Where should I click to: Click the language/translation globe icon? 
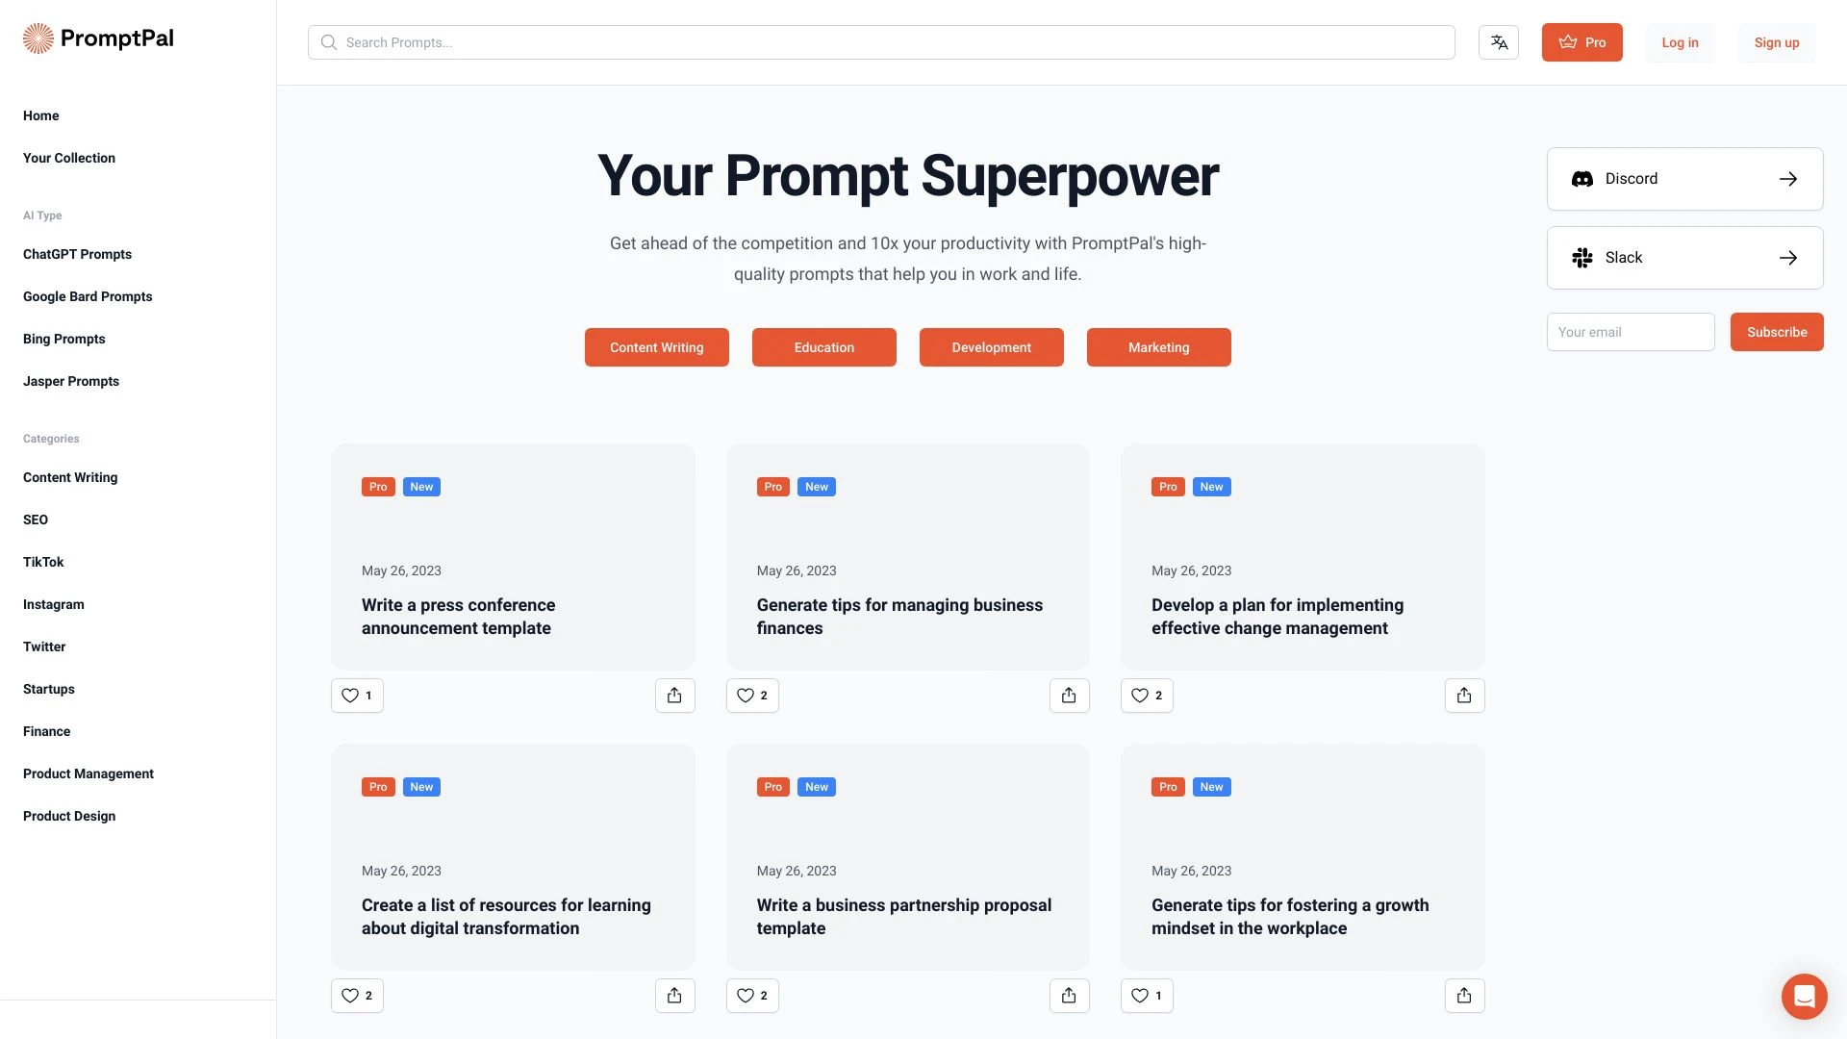(1498, 42)
